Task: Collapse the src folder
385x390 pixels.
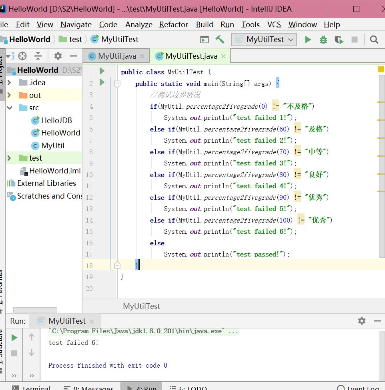Action: coord(10,108)
